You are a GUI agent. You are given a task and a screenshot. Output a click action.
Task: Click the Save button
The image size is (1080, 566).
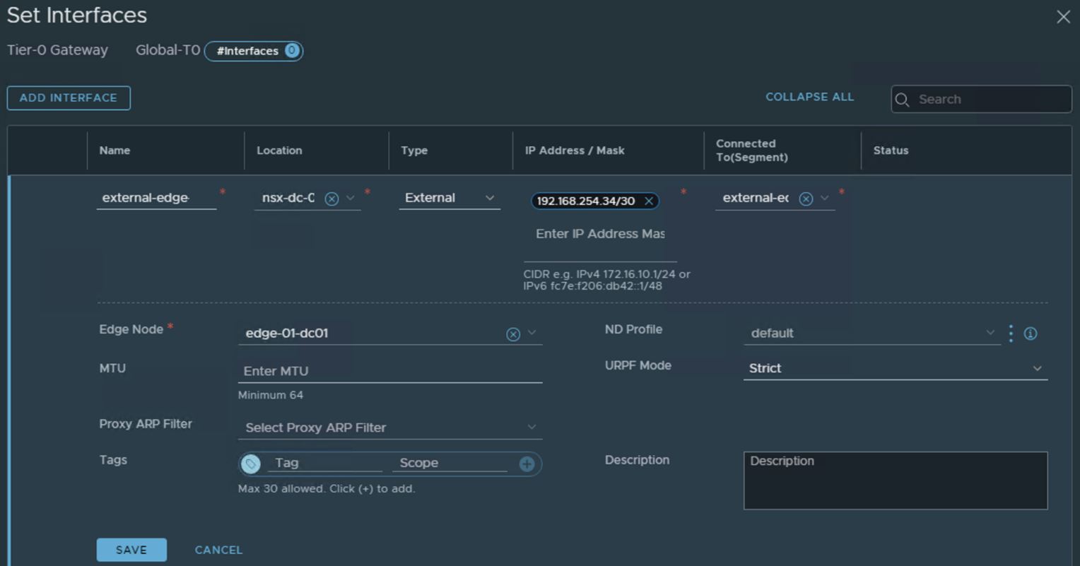click(x=131, y=550)
